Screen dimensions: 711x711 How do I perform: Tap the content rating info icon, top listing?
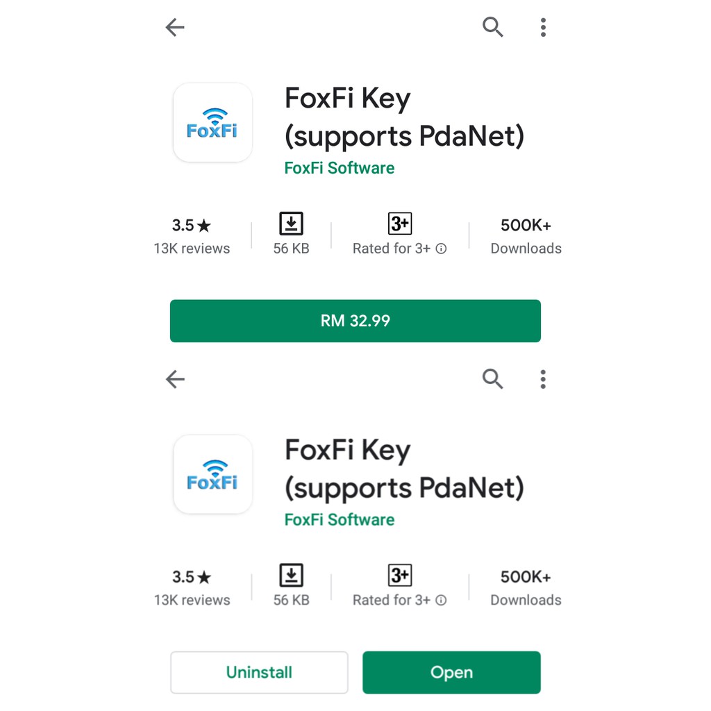tap(441, 249)
